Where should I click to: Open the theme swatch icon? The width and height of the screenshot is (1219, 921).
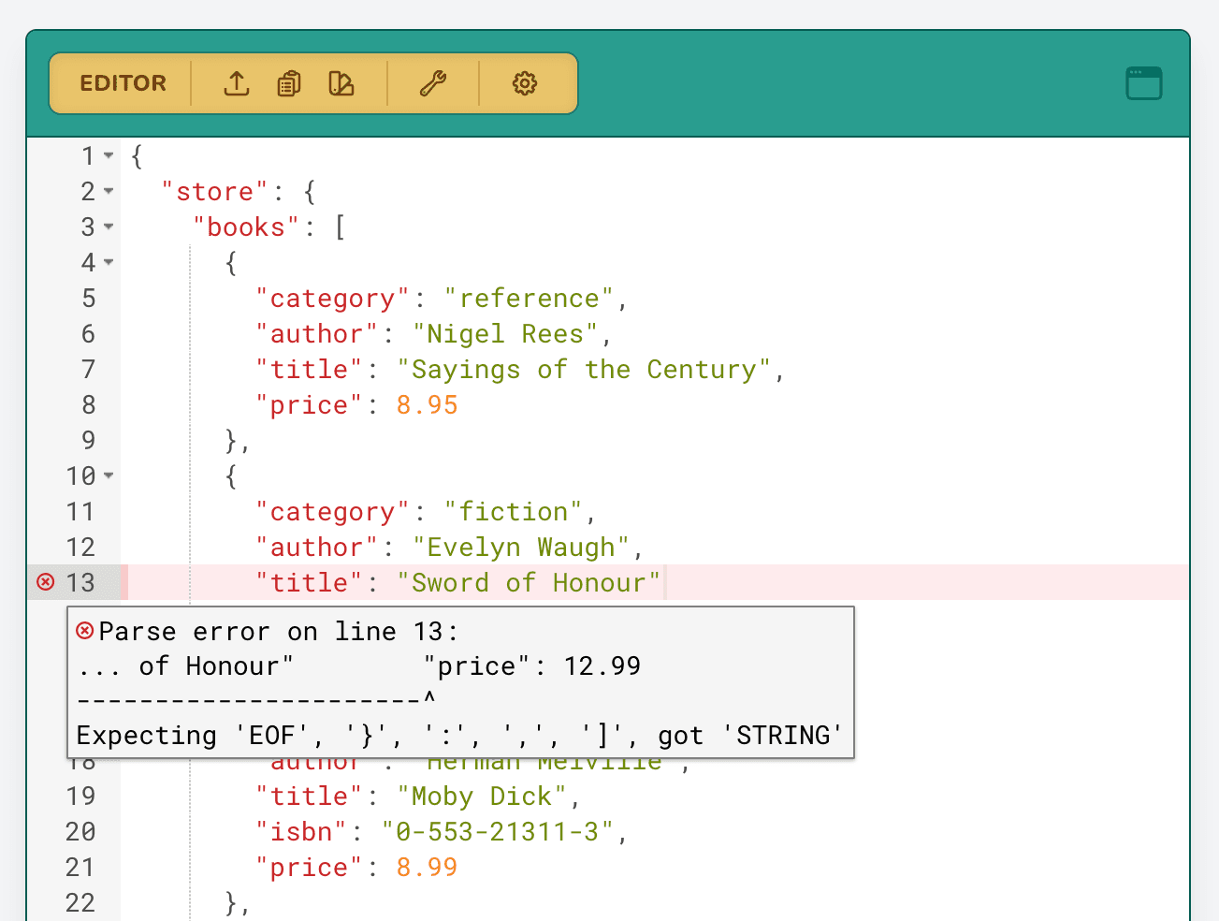coord(341,83)
